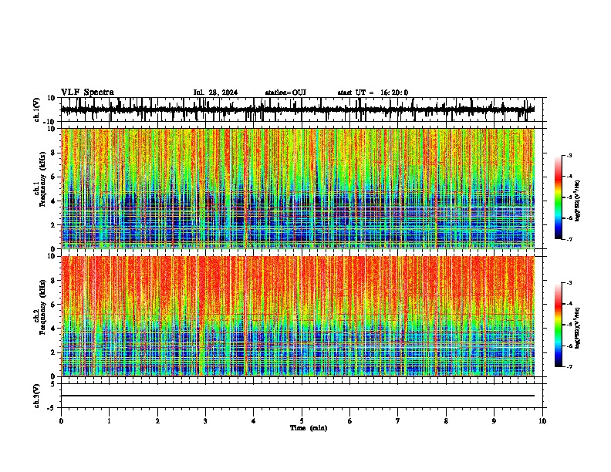Click the "-5" tick on ch.3 voltage axis

click(52, 408)
